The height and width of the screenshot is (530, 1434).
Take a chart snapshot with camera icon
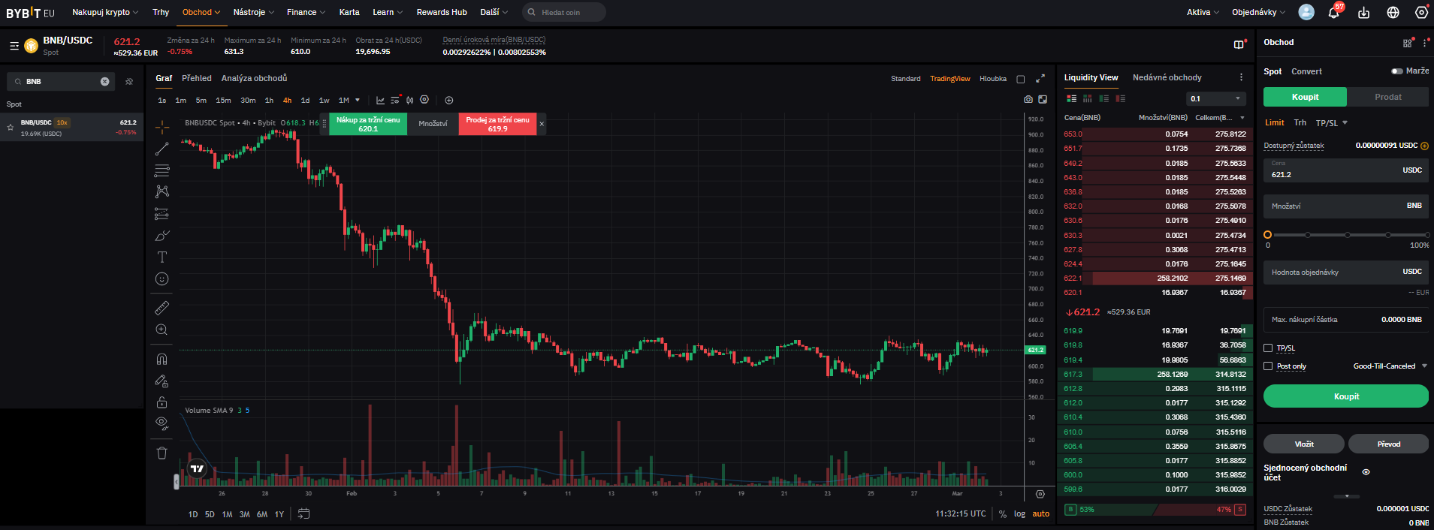[x=1028, y=99]
